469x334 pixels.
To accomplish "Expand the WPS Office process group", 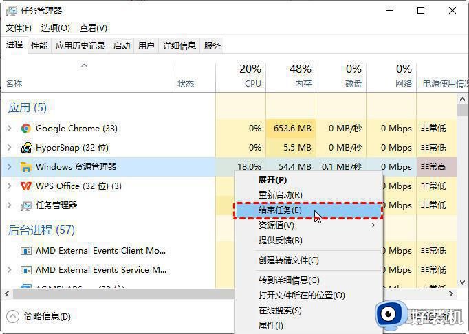I will pos(9,186).
